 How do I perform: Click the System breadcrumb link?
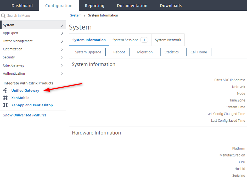76,15
